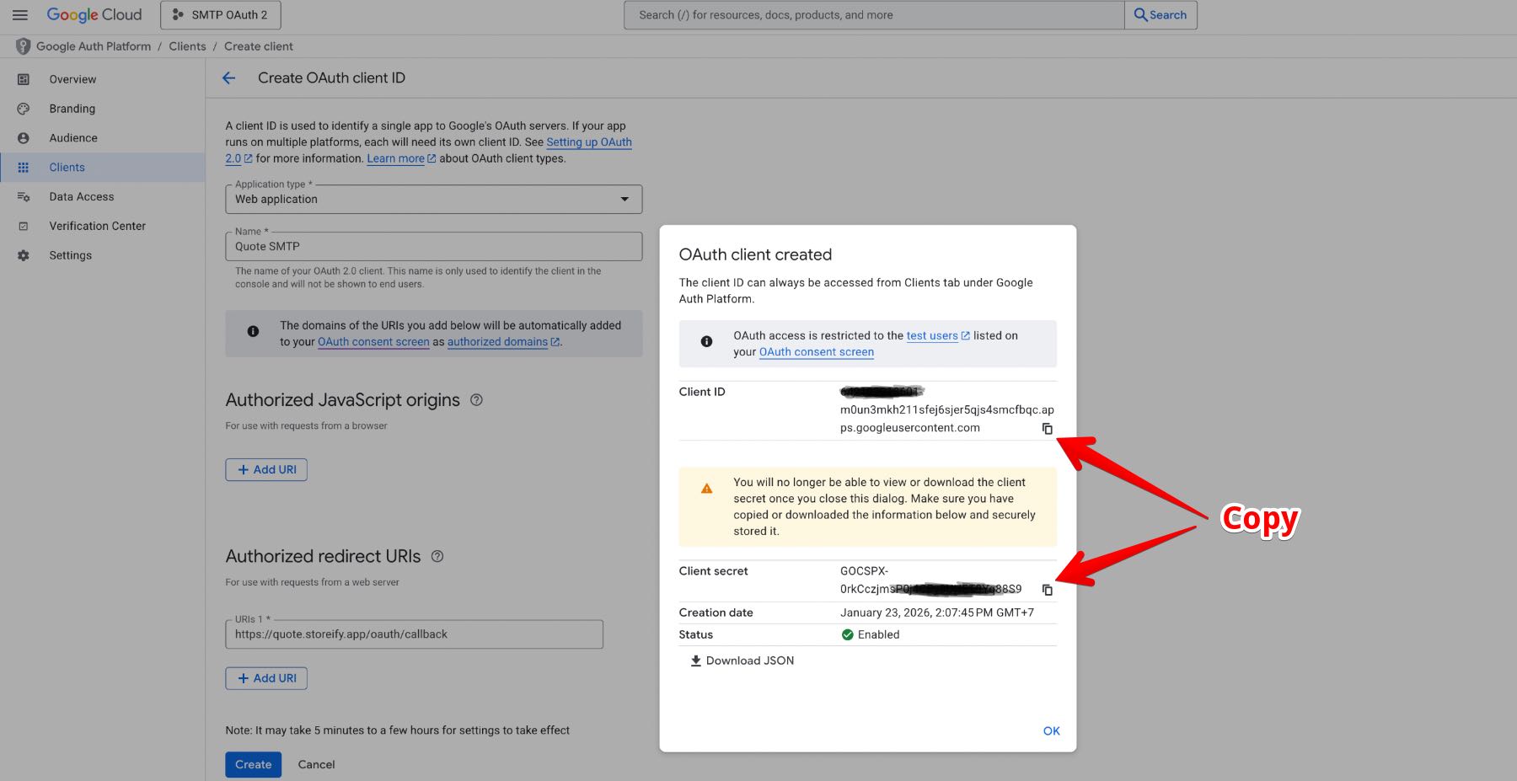1517x781 pixels.
Task: Focus the search resources field
Action: [873, 15]
